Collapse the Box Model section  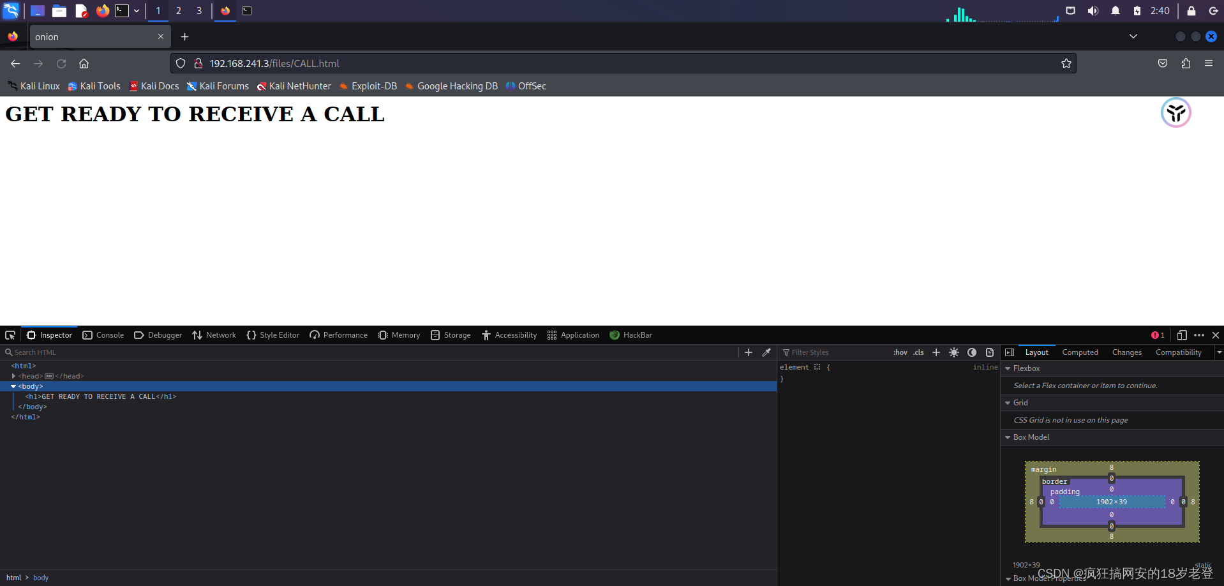click(1008, 437)
